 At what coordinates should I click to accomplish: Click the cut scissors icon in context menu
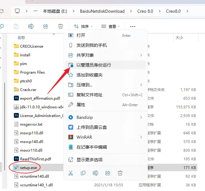click(71, 173)
